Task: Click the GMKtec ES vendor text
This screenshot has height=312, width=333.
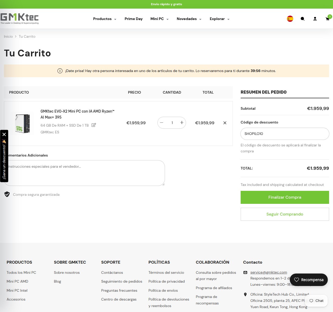Action: pos(50,132)
